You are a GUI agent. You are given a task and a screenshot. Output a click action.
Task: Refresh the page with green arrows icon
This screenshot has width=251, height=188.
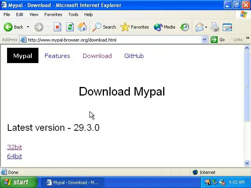[70, 27]
